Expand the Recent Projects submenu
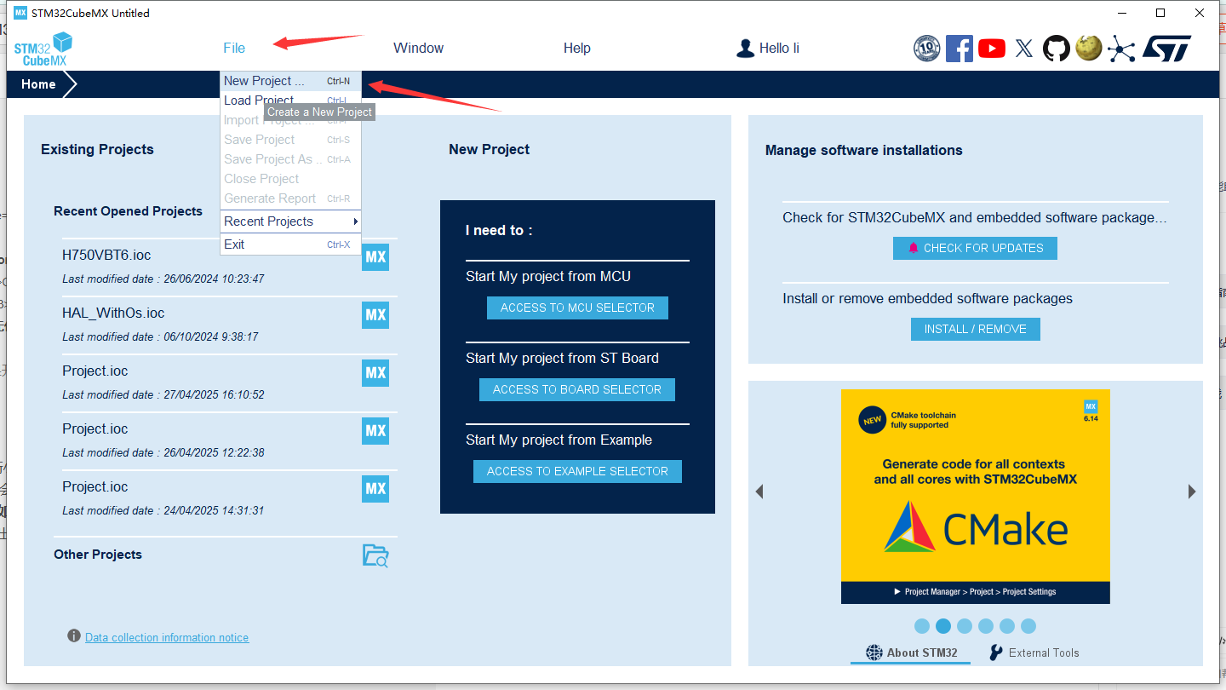This screenshot has width=1226, height=690. click(290, 221)
